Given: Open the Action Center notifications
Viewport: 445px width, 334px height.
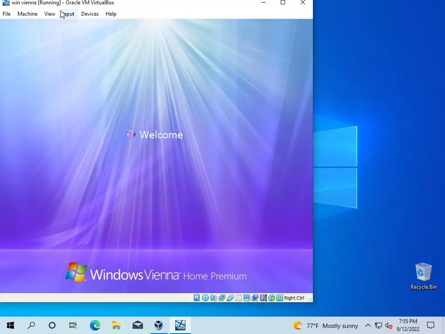Looking at the screenshot, I should coord(431,325).
